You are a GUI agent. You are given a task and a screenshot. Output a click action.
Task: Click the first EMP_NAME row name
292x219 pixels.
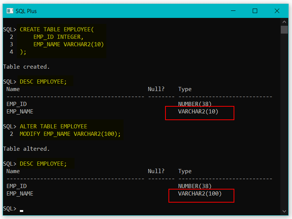coord(20,112)
